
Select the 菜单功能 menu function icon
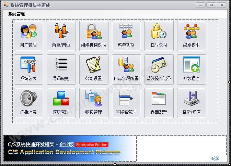[x=126, y=36]
